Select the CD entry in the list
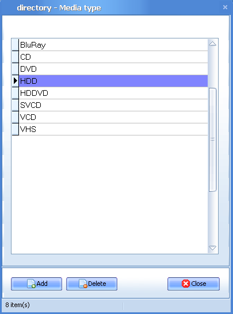 113,57
